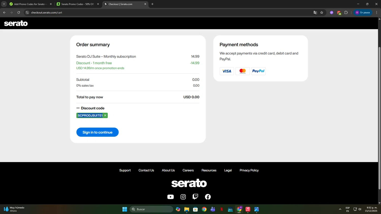Viewport: 381px width, 214px height.
Task: Click the Mastercard payment icon
Action: coord(243,71)
